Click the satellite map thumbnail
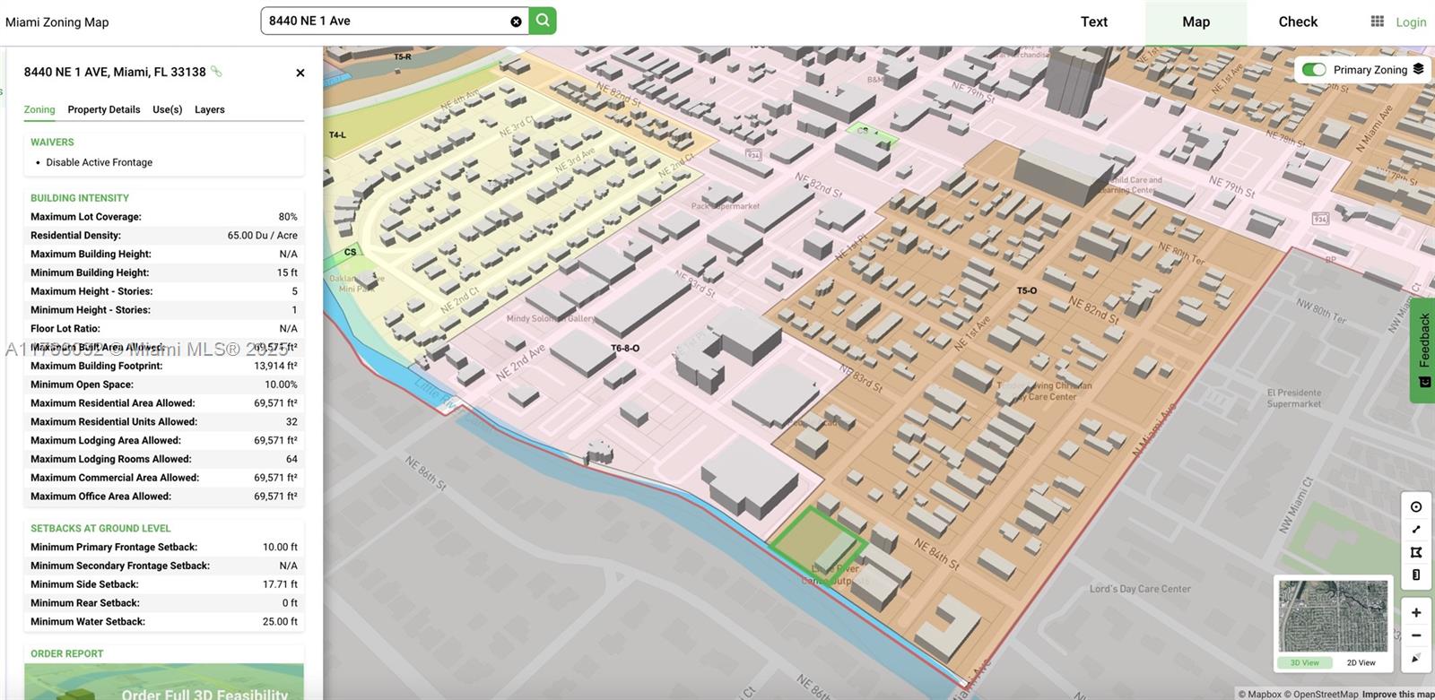Viewport: 1435px width, 700px height. [x=1333, y=617]
